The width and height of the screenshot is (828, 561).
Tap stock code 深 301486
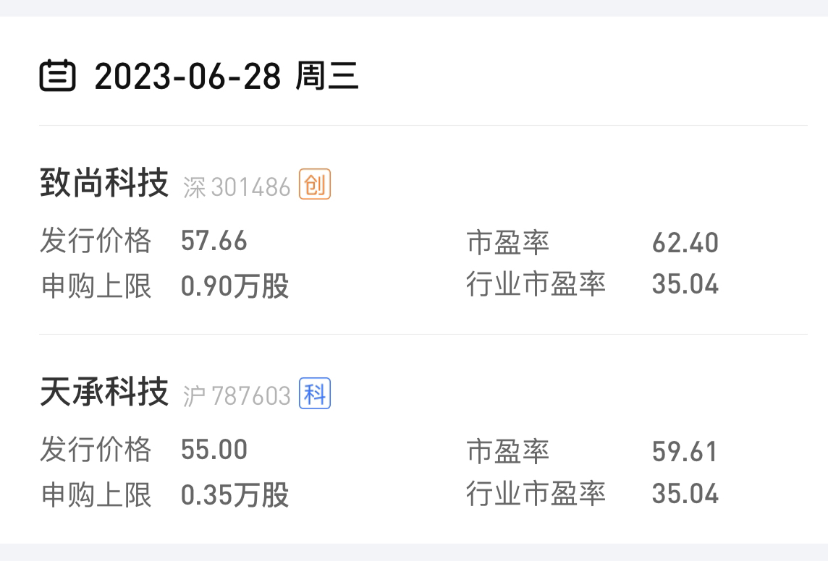pos(237,187)
